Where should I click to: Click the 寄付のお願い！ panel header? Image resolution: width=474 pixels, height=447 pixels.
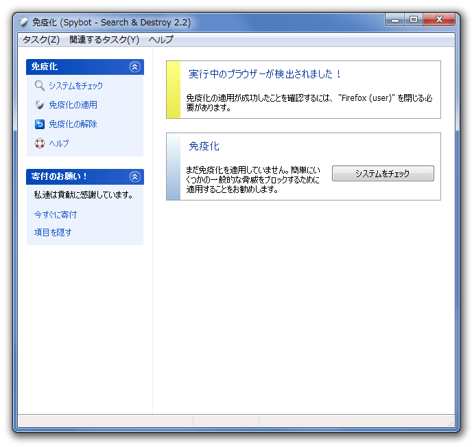pyautogui.click(x=85, y=176)
